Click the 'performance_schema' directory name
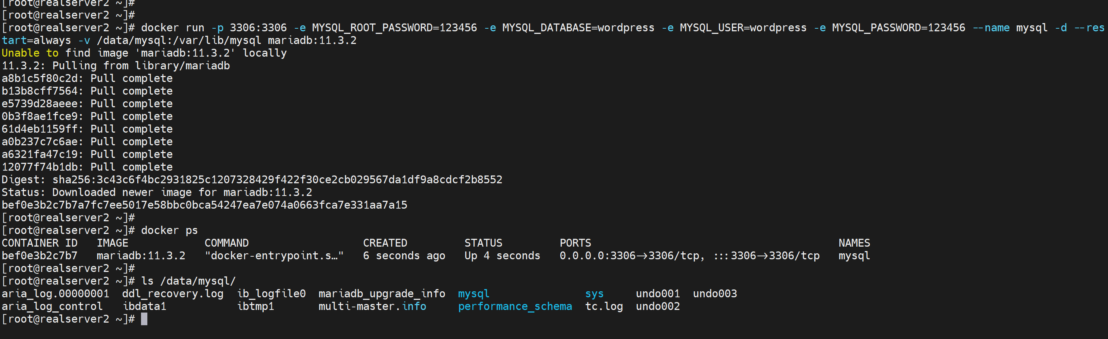The height and width of the screenshot is (339, 1108). (x=514, y=306)
